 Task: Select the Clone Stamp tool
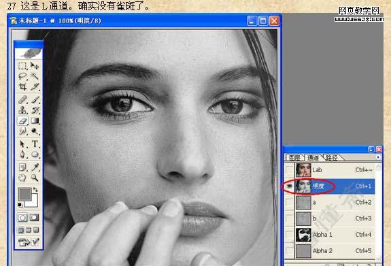[x=22, y=110]
